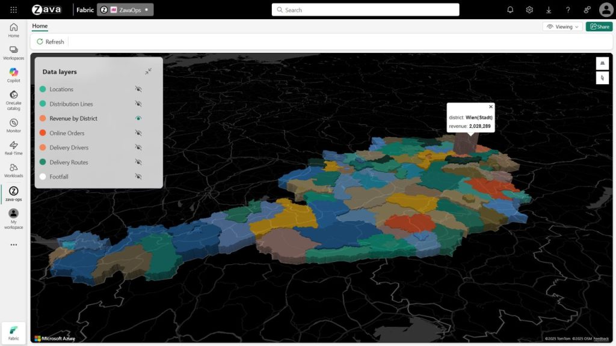Collapse the Data layers panel
The width and height of the screenshot is (616, 346).
coord(149,71)
